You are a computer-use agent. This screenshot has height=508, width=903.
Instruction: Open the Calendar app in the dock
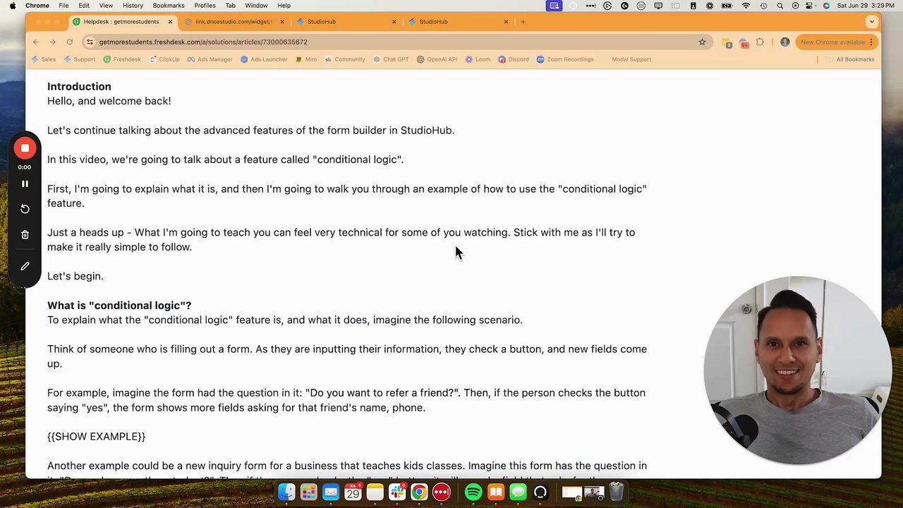353,492
